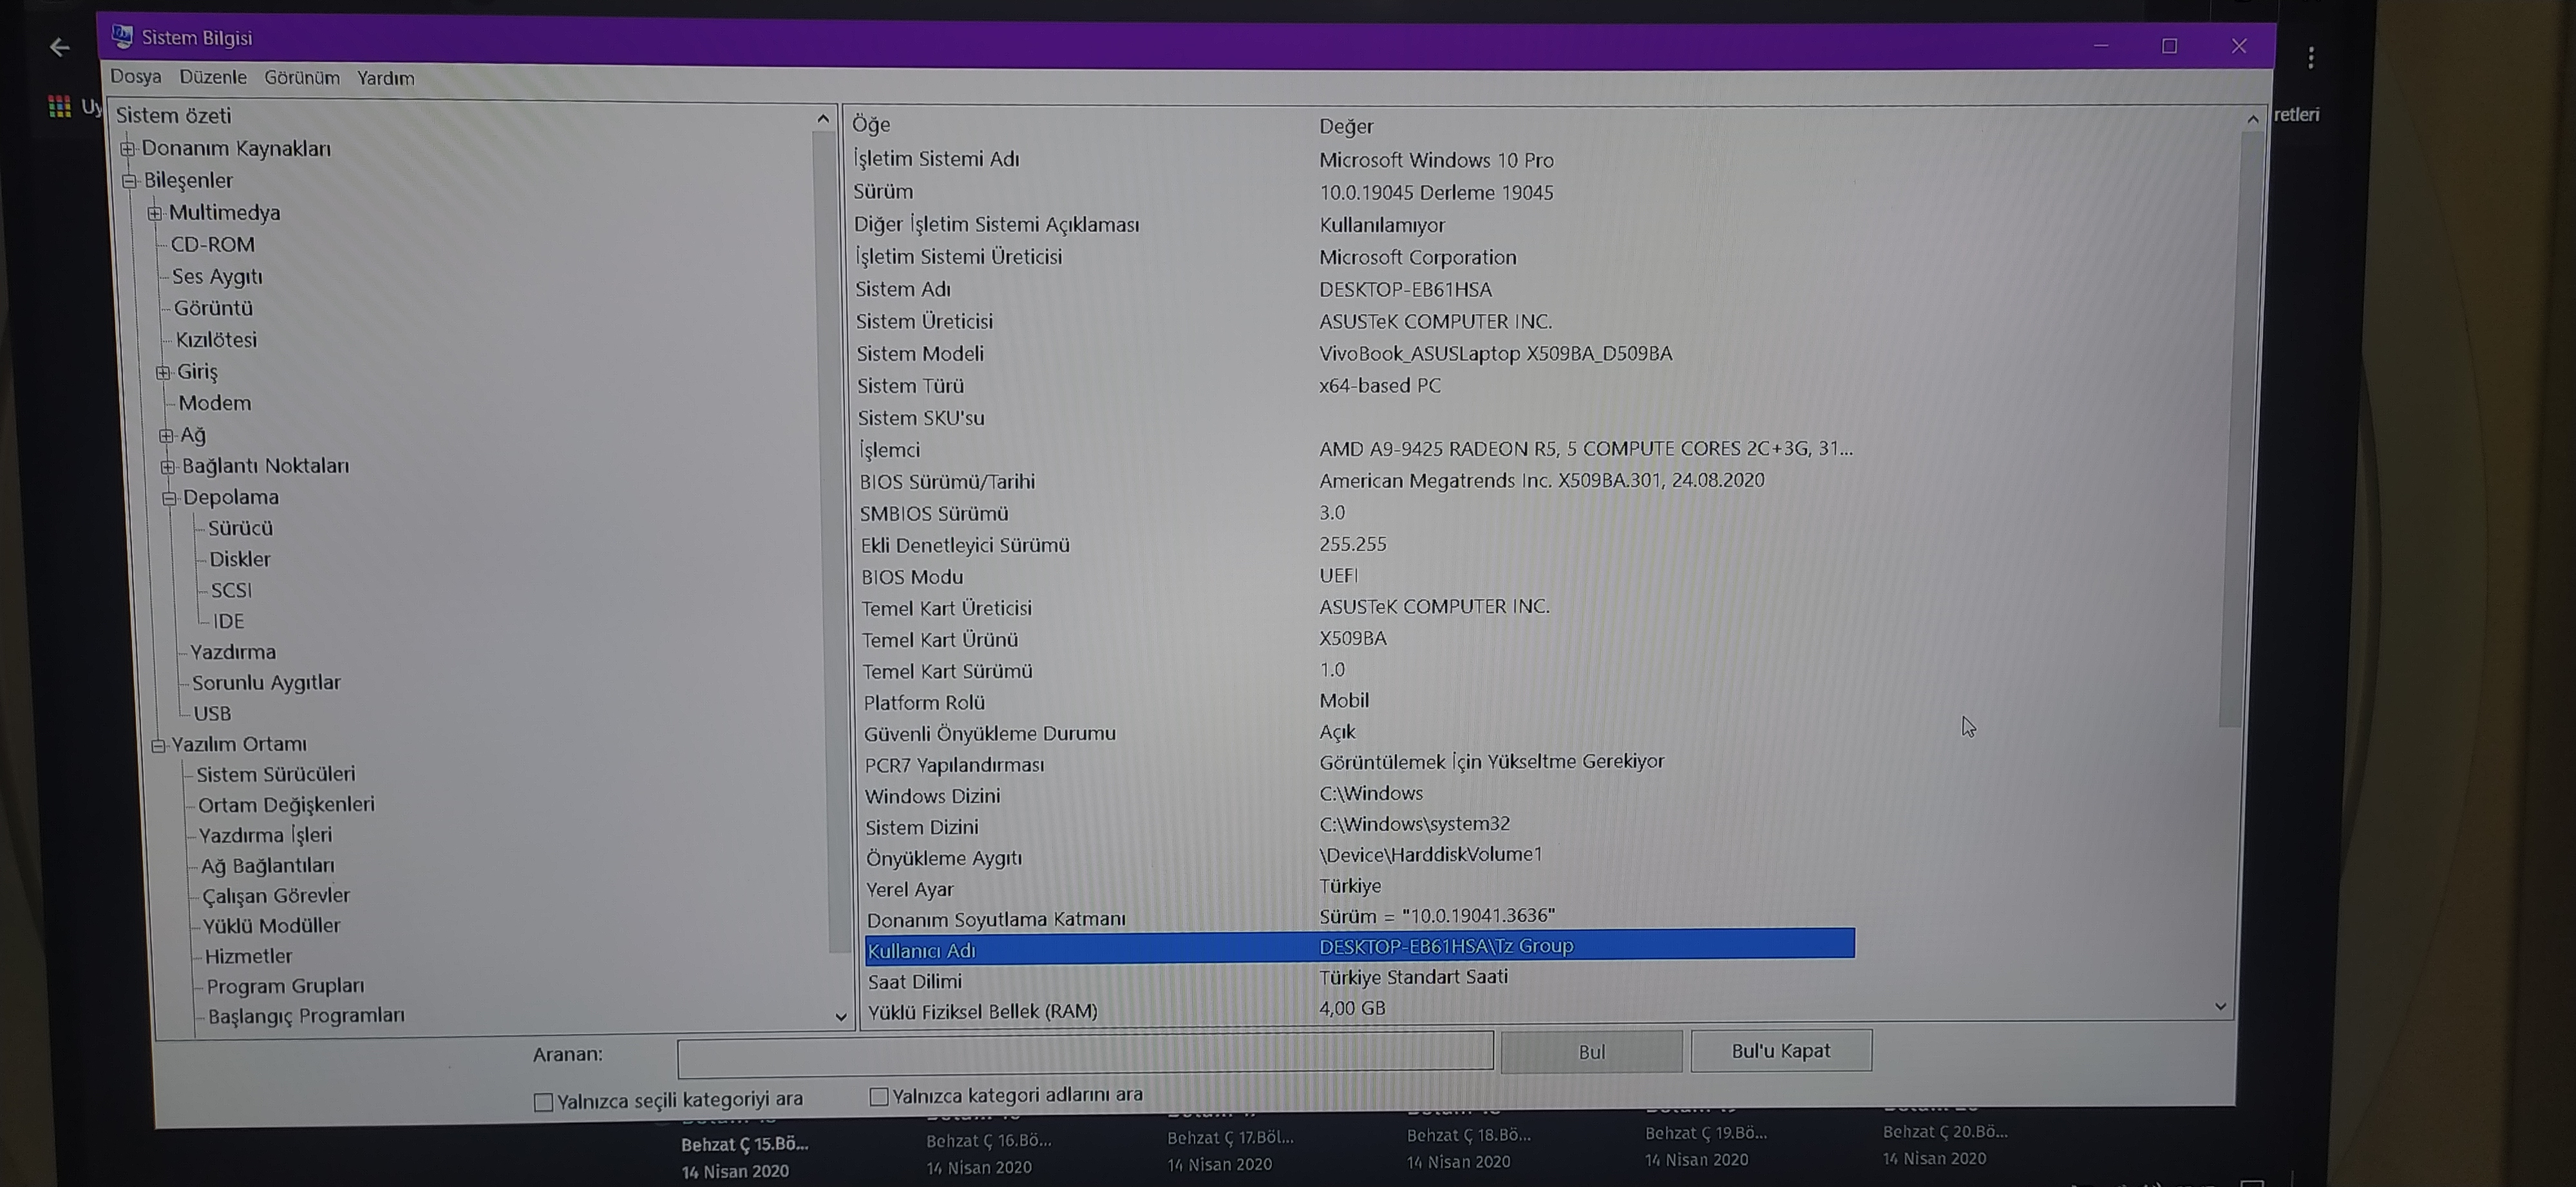This screenshot has height=1187, width=2576.
Task: Select Kızılötesi tree item
Action: (x=216, y=341)
